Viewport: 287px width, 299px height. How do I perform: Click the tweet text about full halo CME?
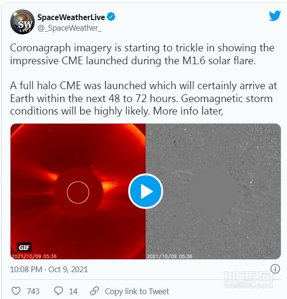(x=143, y=98)
